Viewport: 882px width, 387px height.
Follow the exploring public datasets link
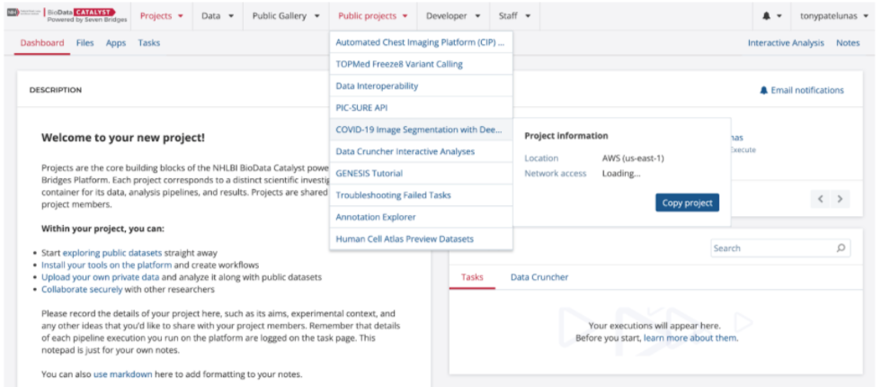point(112,253)
